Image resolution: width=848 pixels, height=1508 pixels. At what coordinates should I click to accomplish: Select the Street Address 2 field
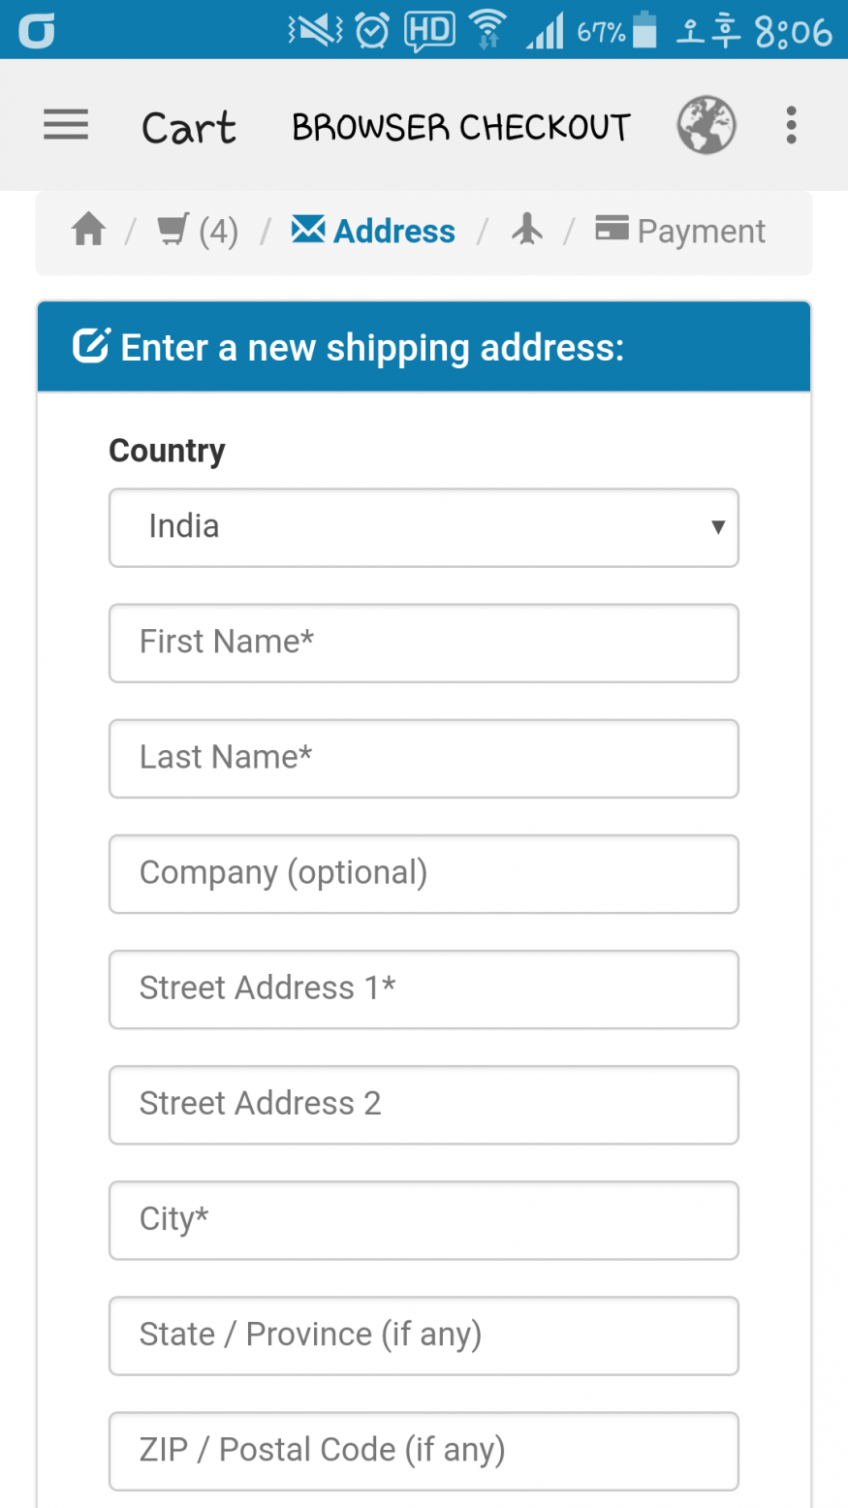click(424, 1104)
